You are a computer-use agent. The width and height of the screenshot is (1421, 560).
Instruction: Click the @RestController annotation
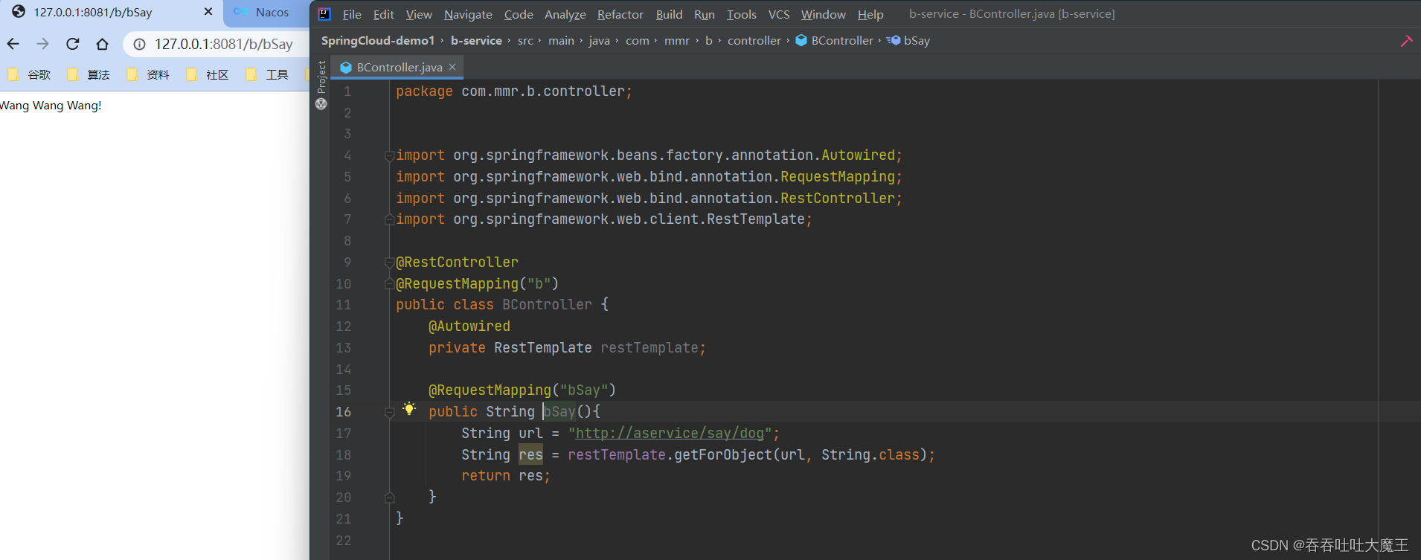[x=457, y=263]
